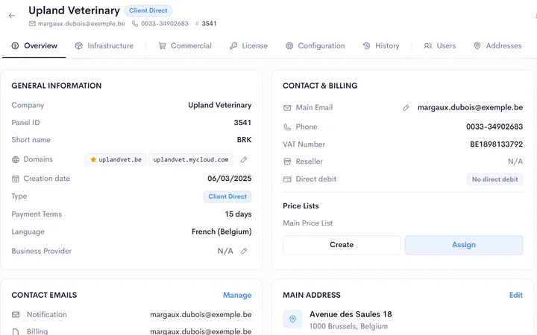Edit the main address
The width and height of the screenshot is (537, 335).
pos(516,295)
